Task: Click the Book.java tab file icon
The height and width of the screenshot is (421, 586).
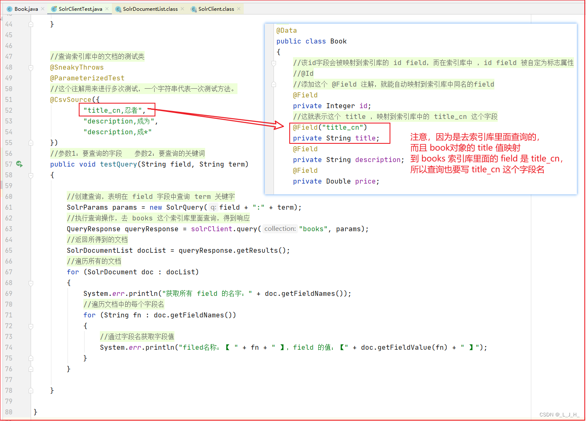Action: (10, 9)
